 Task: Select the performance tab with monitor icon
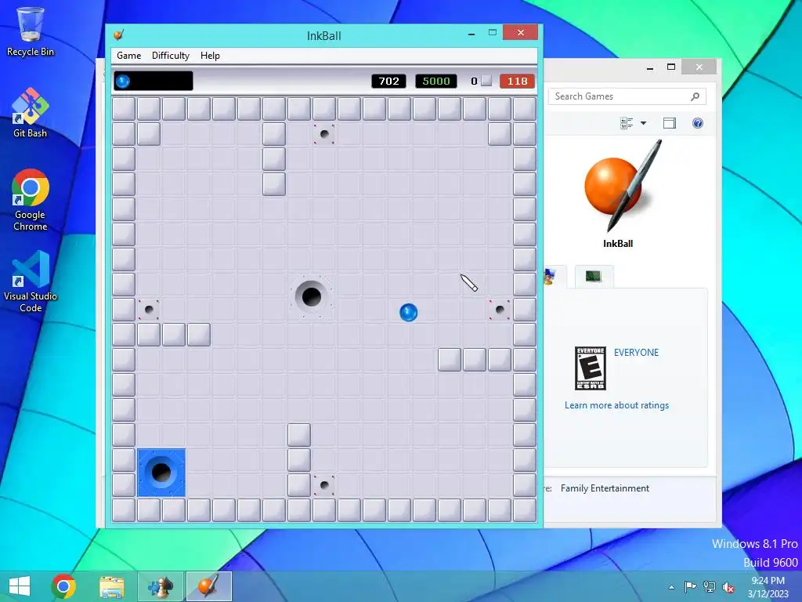594,277
